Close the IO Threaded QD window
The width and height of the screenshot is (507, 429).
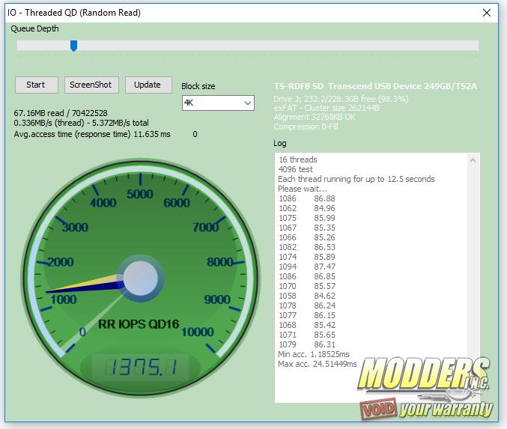pyautogui.click(x=487, y=13)
